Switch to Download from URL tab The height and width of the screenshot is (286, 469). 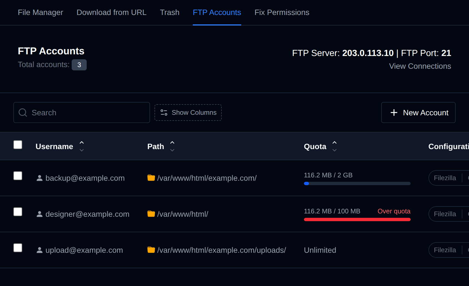(111, 12)
